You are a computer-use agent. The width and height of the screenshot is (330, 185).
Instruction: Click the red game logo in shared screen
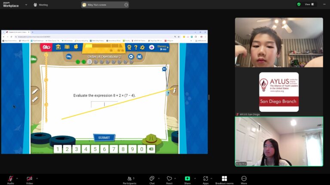(46, 47)
